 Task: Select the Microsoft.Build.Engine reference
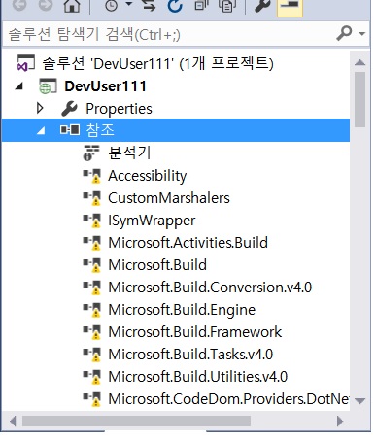point(182,310)
